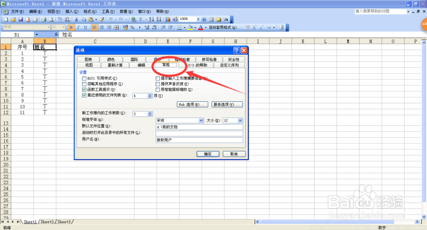Image resolution: width=427 pixels, height=230 pixels.
Task: Toggle italic formatting
Action: [78, 27]
